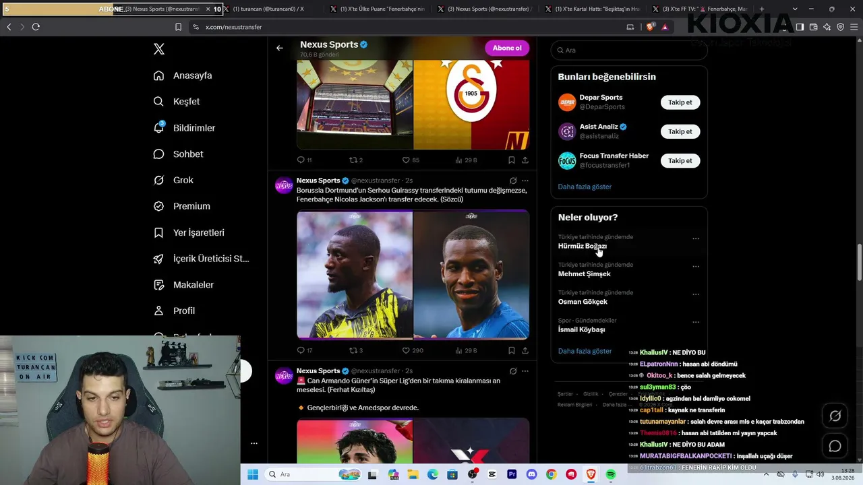This screenshot has width=863, height=485.
Task: Follow Focus Transfer Haber with Takip et
Action: [x=680, y=160]
